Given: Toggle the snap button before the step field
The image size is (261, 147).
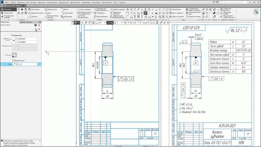Looking at the screenshot, I should coord(108,23).
